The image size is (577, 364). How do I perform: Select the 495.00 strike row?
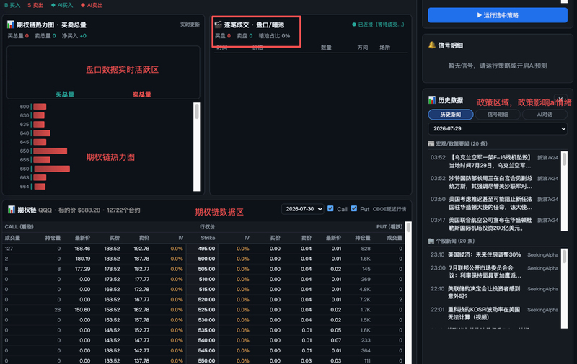tap(203, 249)
